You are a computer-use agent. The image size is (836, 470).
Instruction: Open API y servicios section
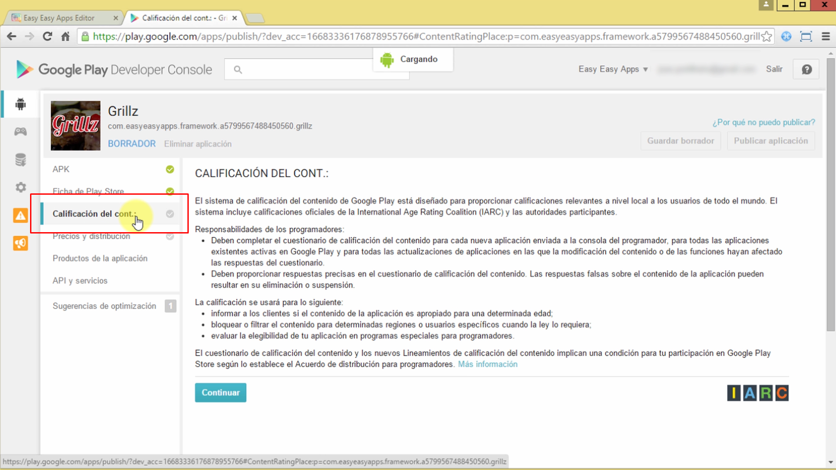110,281
